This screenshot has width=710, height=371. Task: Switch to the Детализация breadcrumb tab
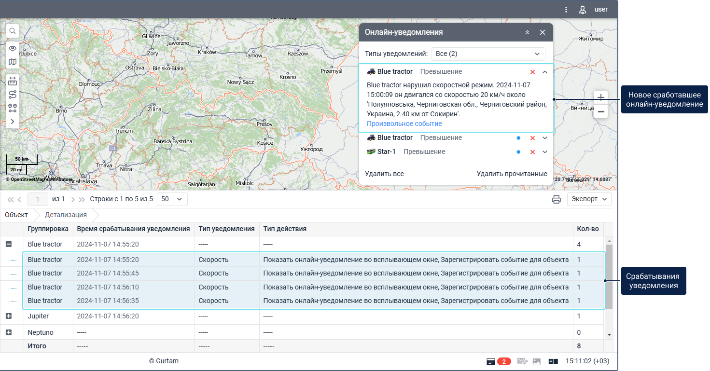coord(66,215)
